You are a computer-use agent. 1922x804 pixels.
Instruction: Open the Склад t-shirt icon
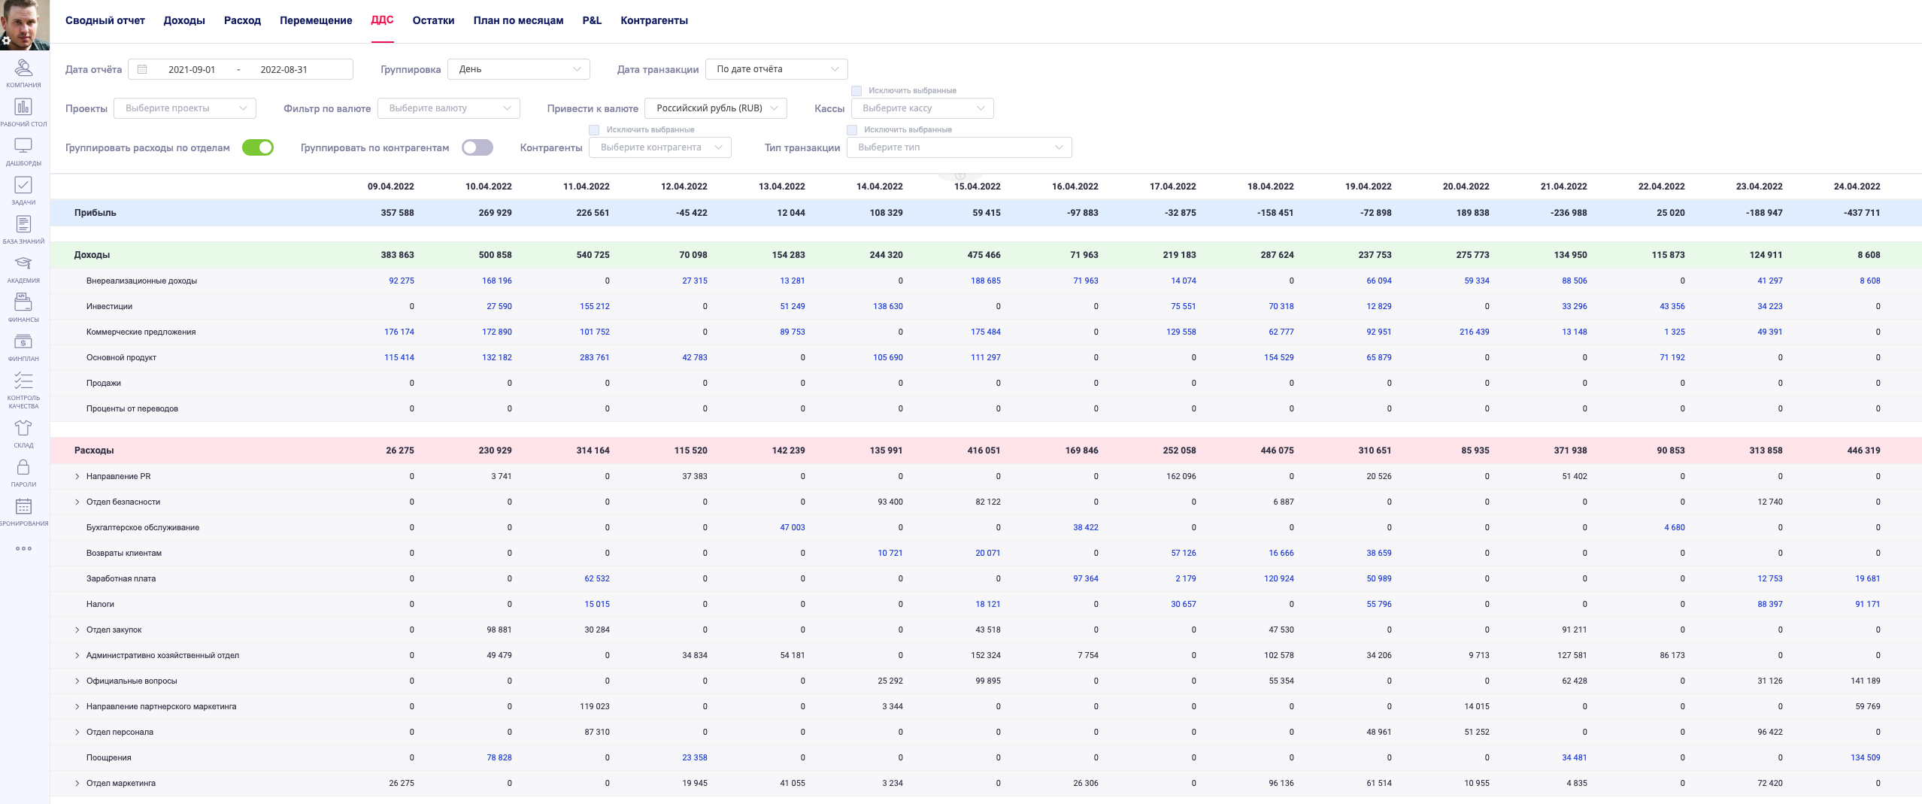pyautogui.click(x=23, y=429)
